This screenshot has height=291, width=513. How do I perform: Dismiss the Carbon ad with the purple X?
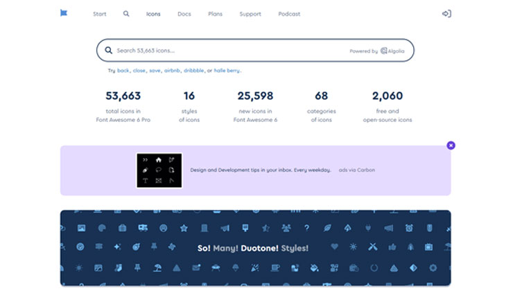point(451,145)
